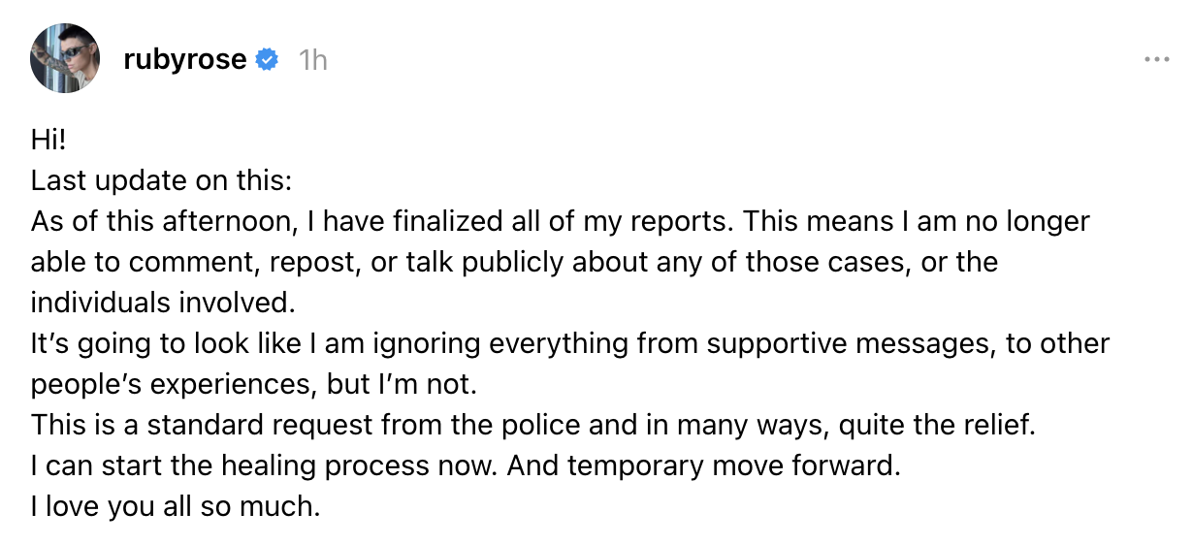
Task: Open the rubyrose profile picture
Action: click(66, 59)
